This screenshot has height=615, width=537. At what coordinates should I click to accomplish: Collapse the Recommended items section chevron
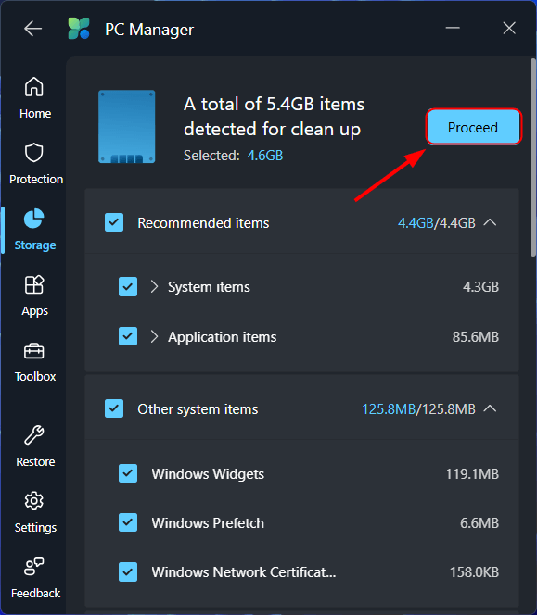(x=490, y=222)
